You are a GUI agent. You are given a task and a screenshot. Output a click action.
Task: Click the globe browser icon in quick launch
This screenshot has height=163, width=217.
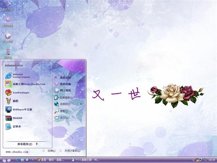(x=22, y=160)
